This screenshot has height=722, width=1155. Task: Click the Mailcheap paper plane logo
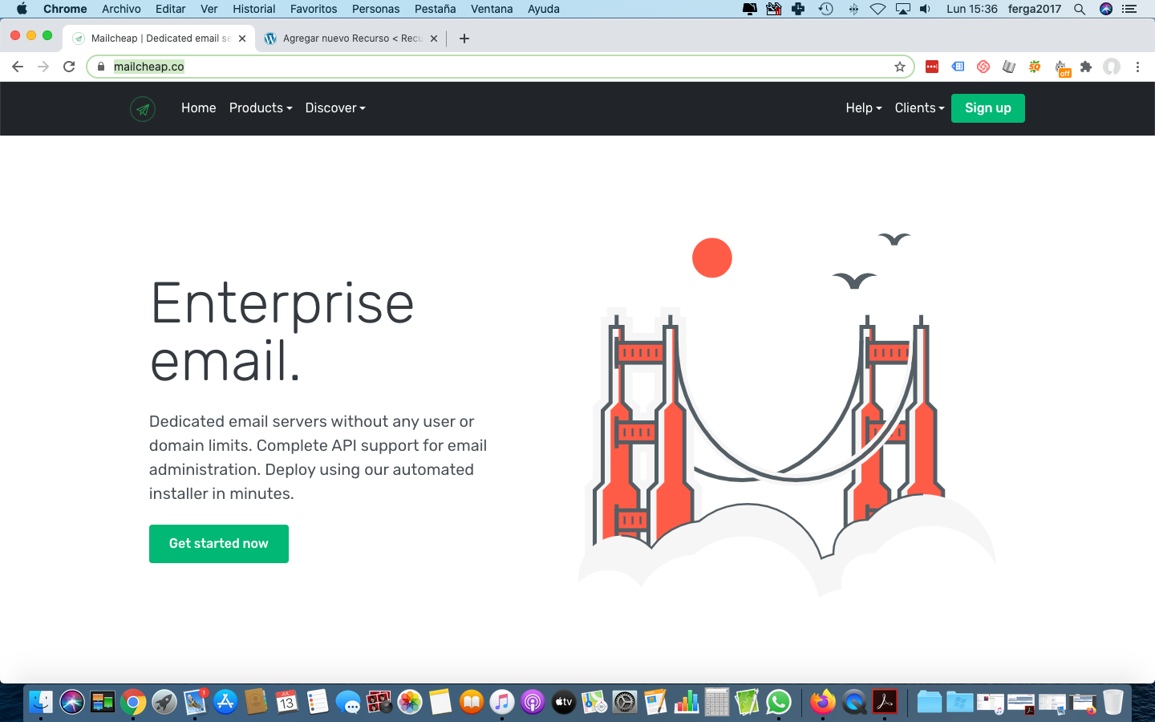coord(143,108)
